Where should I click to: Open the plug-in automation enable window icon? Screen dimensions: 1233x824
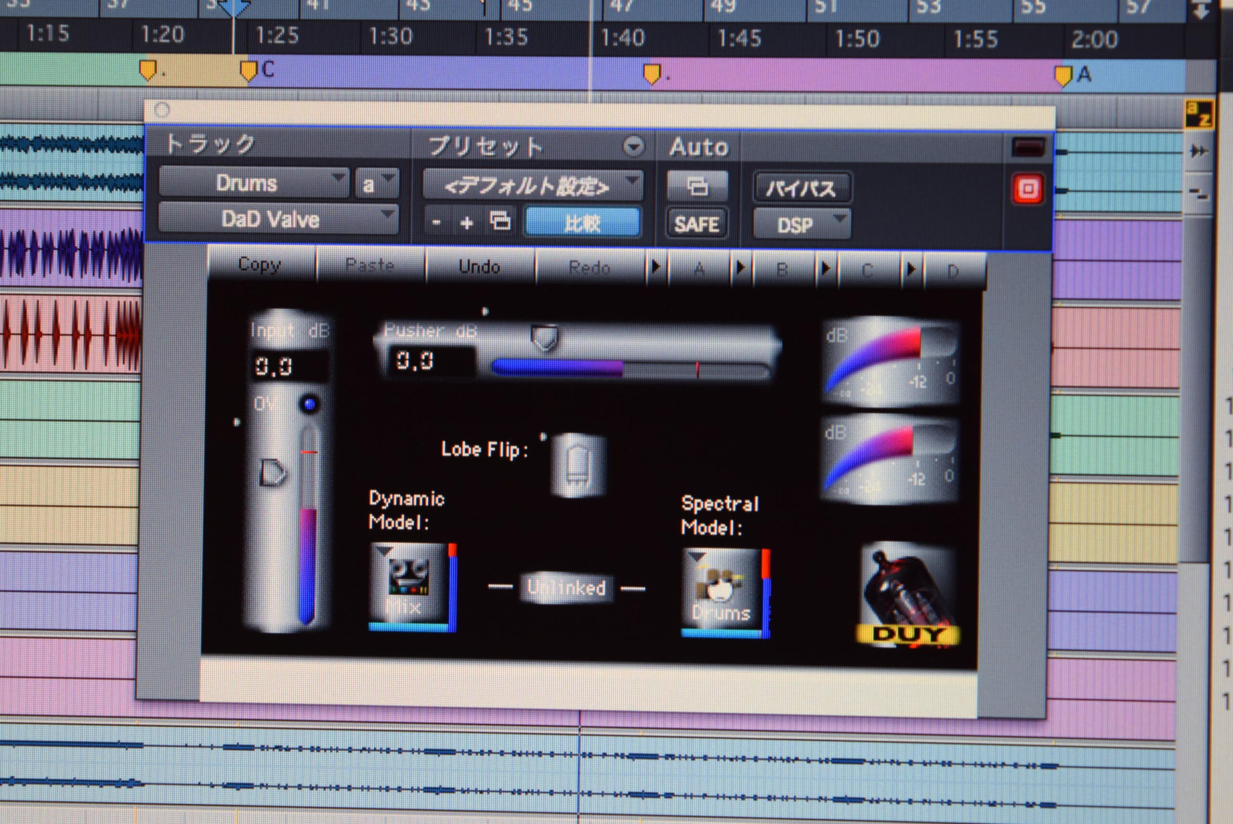(x=697, y=186)
